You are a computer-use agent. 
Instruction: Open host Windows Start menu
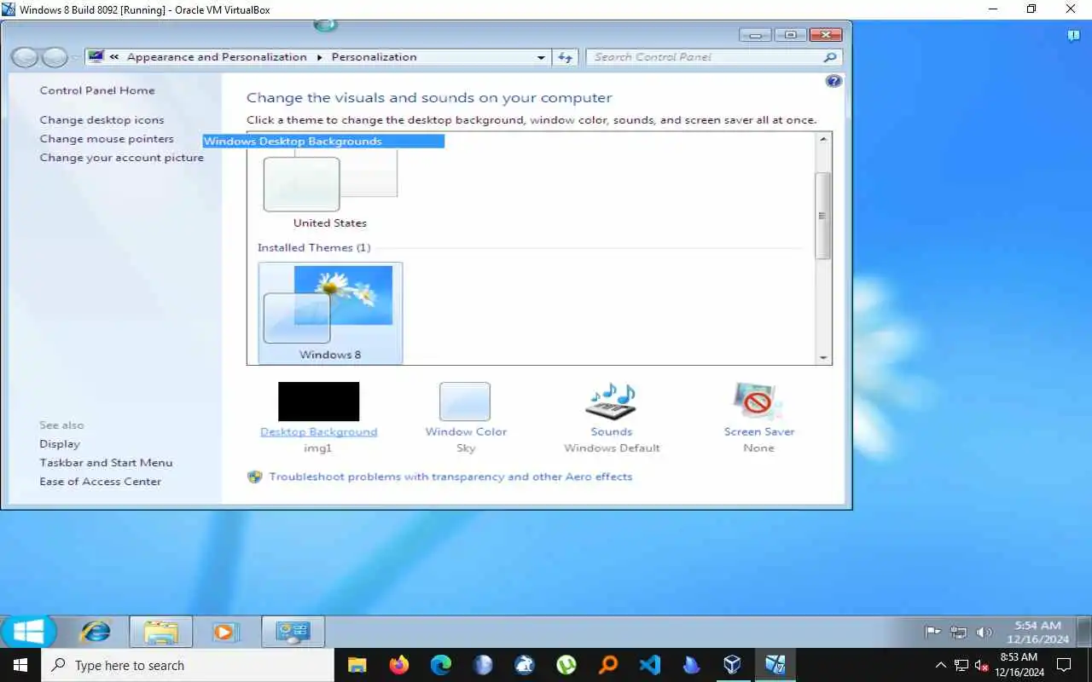pos(20,665)
